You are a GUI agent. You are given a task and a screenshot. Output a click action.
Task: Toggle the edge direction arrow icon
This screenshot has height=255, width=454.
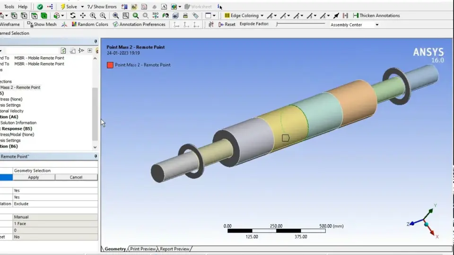pos(336,16)
